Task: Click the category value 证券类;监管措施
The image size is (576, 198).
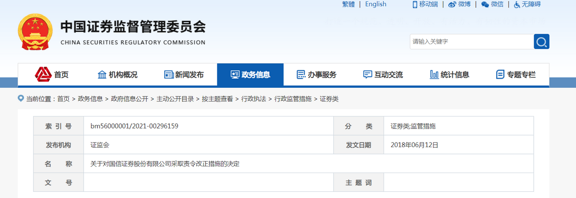Action: [x=413, y=126]
